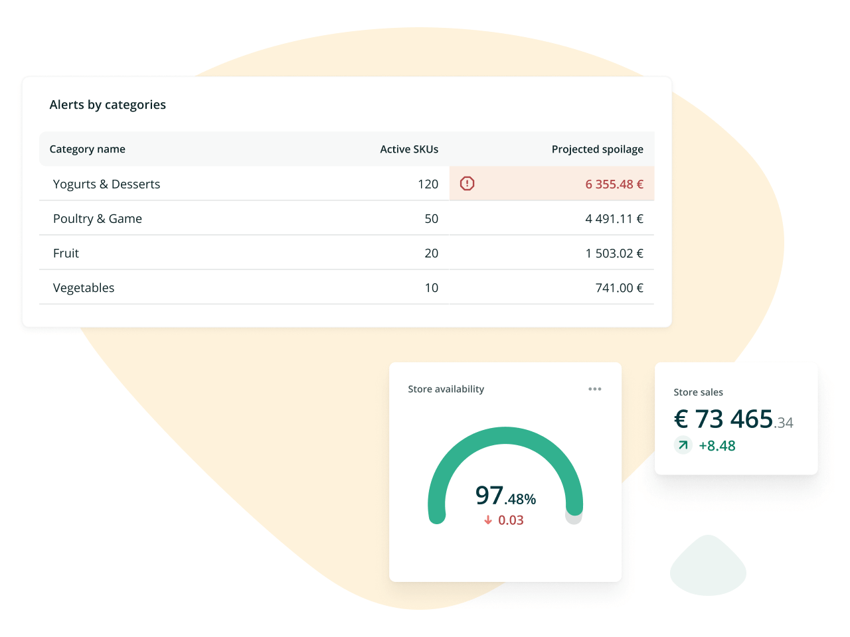Select the Yogurts & Desserts row
Image resolution: width=850 pixels, height=637 pixels.
coord(106,184)
